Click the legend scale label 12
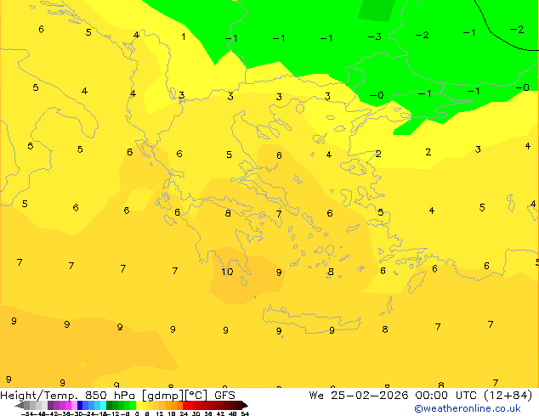 (x=160, y=413)
